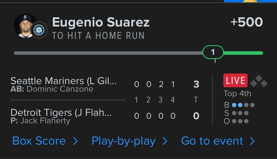Click the chevron after Go to event
Screen dimensions: 277x159
point(252,141)
